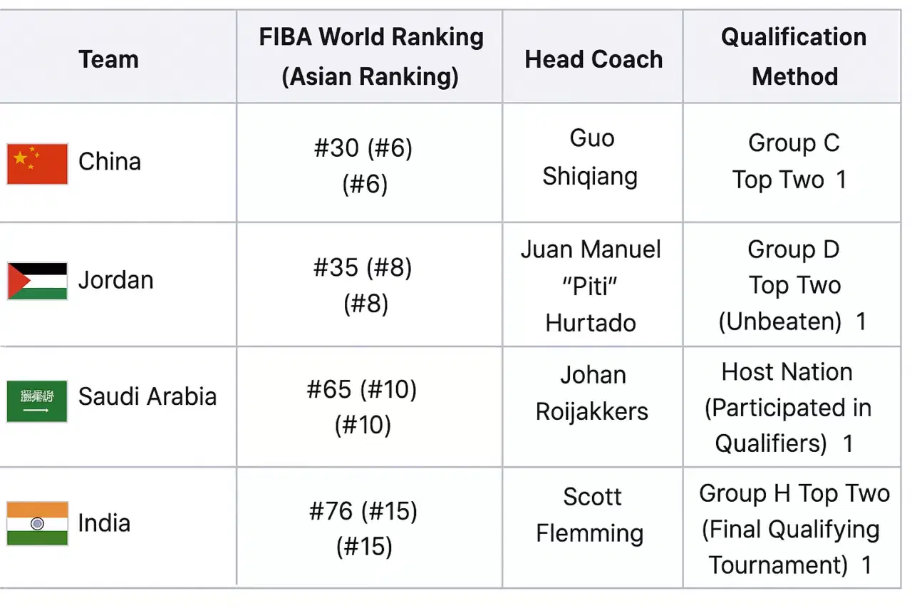
Task: Open the Saudi Arabia team link
Action: tap(147, 396)
